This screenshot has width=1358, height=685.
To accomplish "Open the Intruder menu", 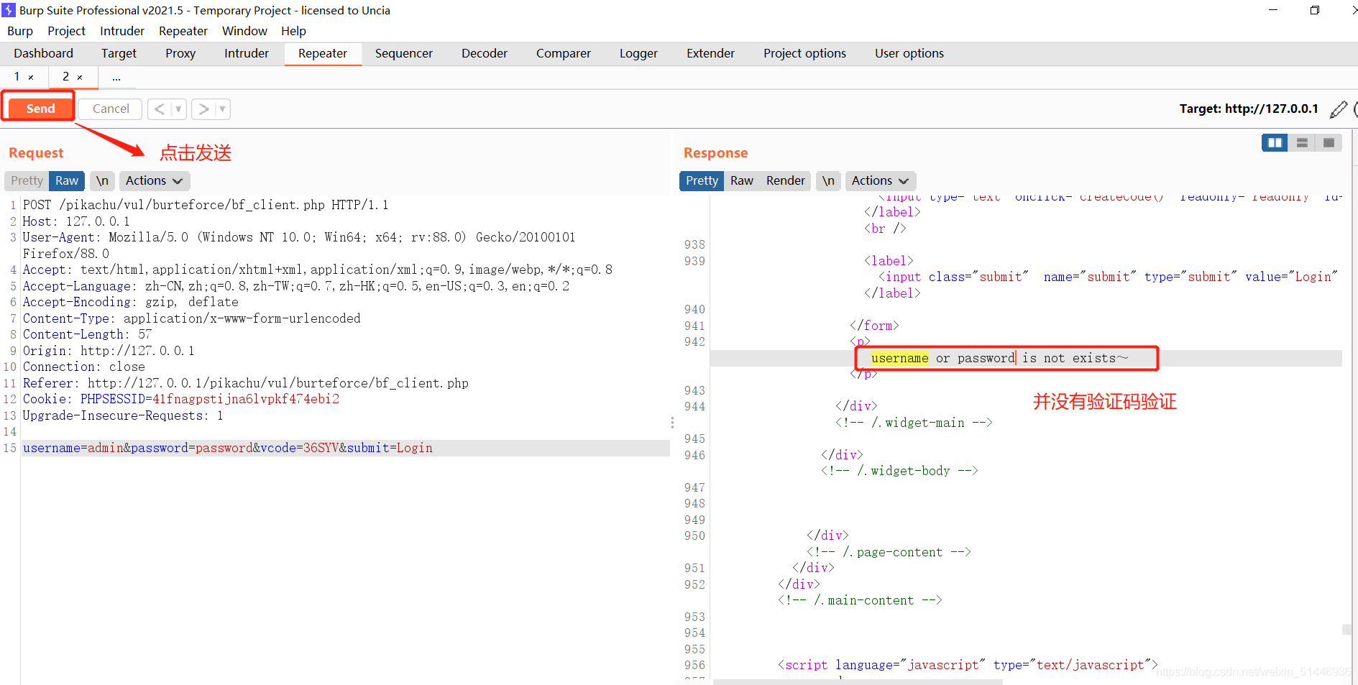I will 122,31.
